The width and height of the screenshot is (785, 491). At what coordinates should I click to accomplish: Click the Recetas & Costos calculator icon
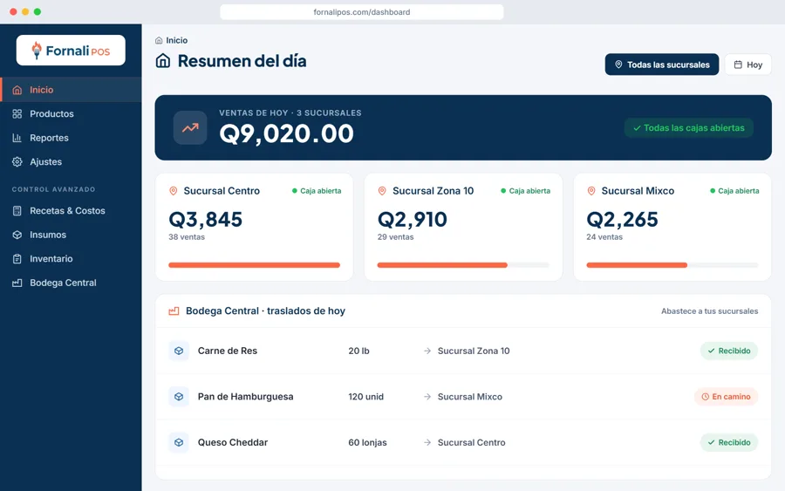pyautogui.click(x=17, y=211)
